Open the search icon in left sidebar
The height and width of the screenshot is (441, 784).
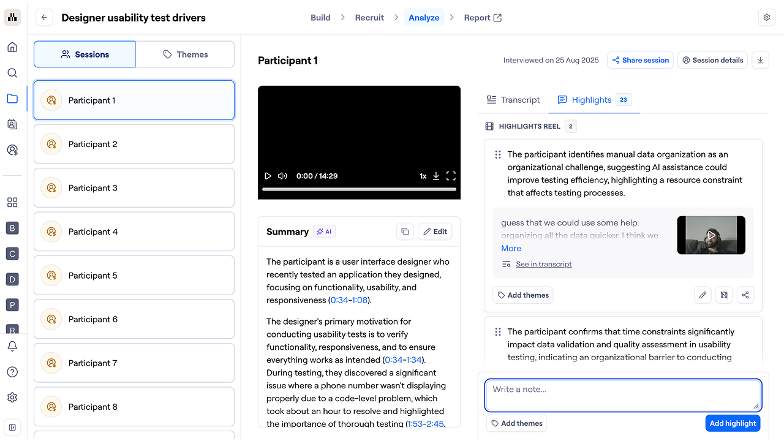[x=12, y=73]
